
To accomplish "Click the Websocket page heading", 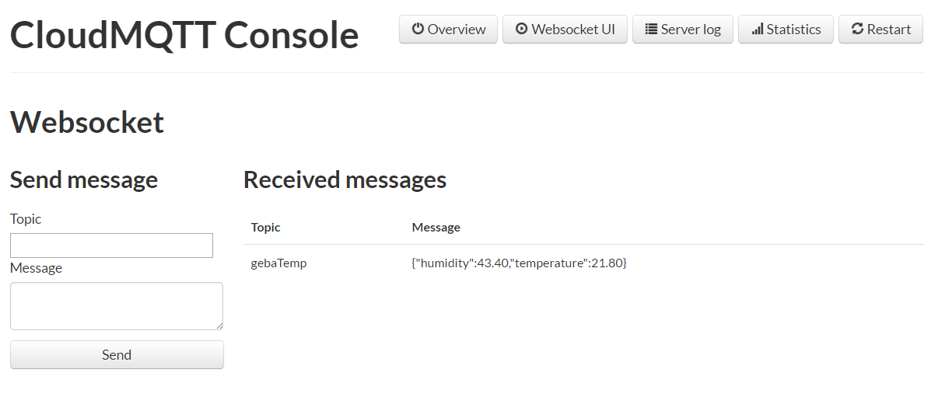I will click(87, 122).
